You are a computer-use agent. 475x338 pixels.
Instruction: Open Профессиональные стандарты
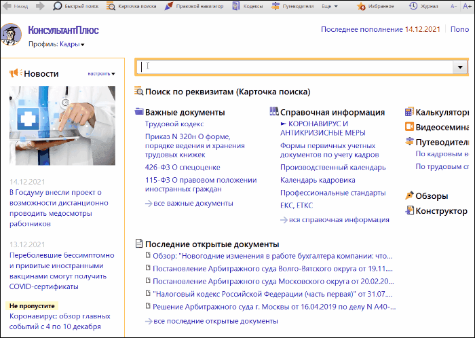pos(333,193)
